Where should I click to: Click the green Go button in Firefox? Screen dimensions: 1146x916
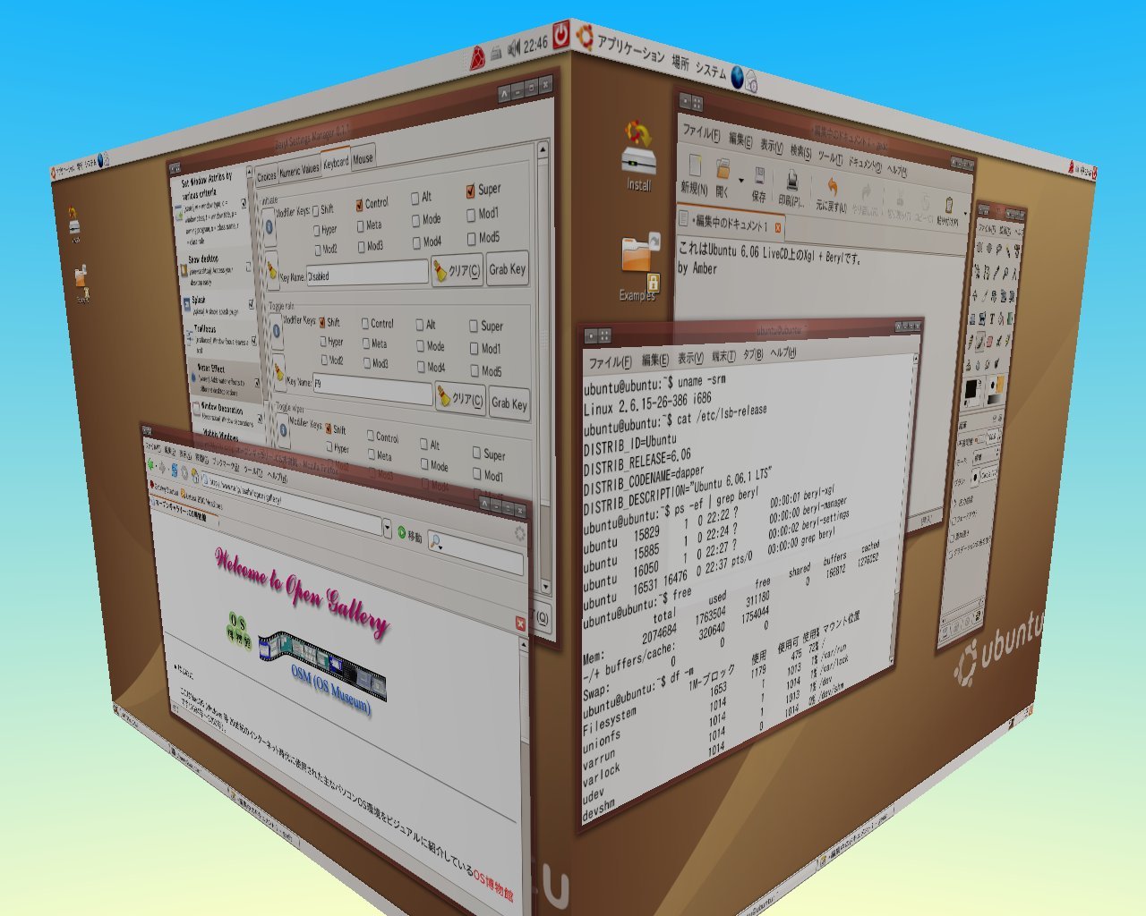coord(402,533)
